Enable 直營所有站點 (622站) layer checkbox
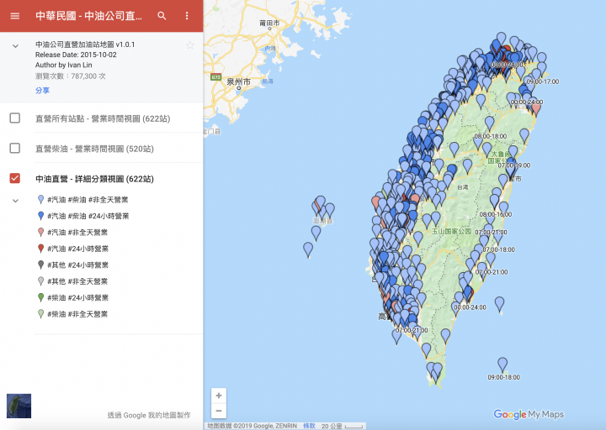 click(14, 118)
